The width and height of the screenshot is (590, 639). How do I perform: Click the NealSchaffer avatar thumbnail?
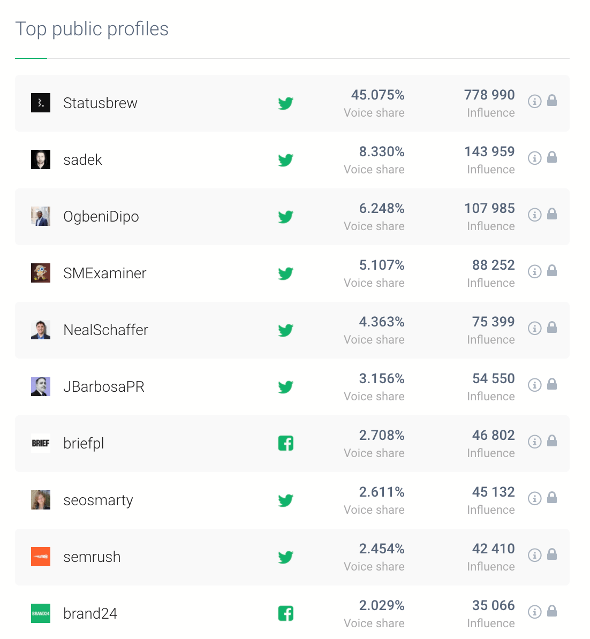click(x=41, y=330)
